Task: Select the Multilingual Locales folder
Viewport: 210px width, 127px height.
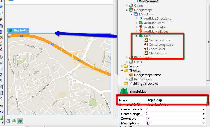Action: click(143, 84)
